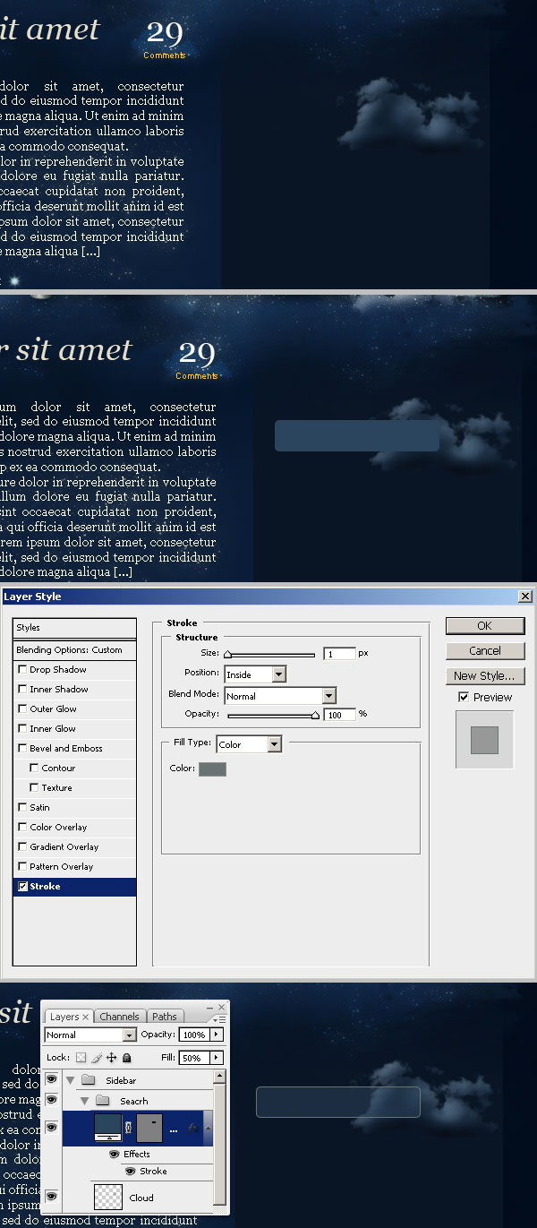Hide the Cloud layer

click(x=51, y=1196)
